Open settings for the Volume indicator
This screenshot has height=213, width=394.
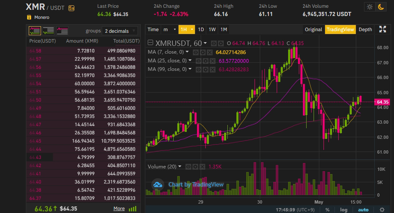coord(195,167)
